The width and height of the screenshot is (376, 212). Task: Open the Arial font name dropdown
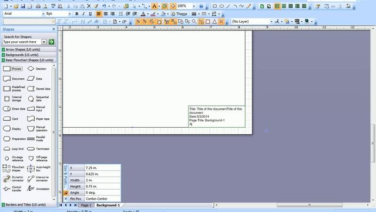coord(43,14)
